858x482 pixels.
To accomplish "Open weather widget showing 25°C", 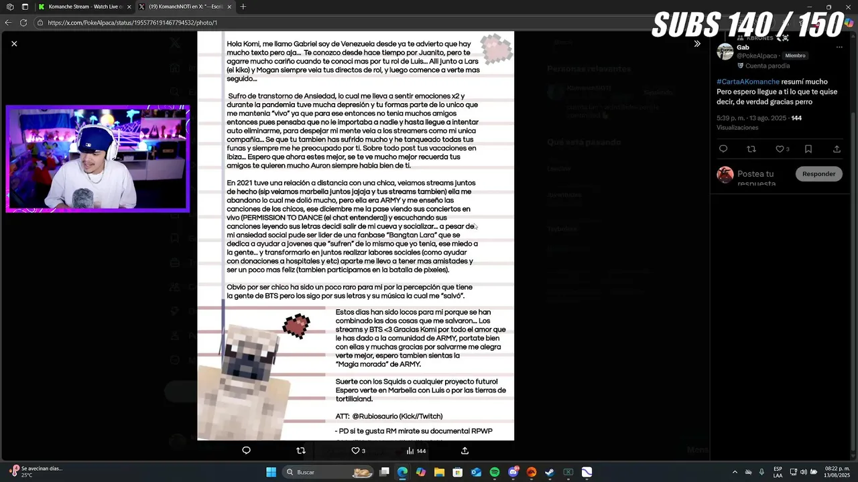I will 36,472.
